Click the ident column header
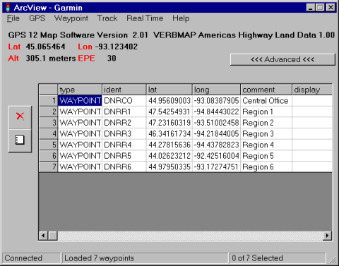 coord(124,90)
